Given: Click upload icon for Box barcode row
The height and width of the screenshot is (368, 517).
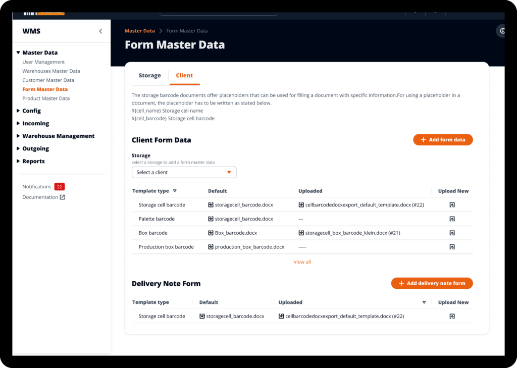Looking at the screenshot, I should (x=452, y=233).
